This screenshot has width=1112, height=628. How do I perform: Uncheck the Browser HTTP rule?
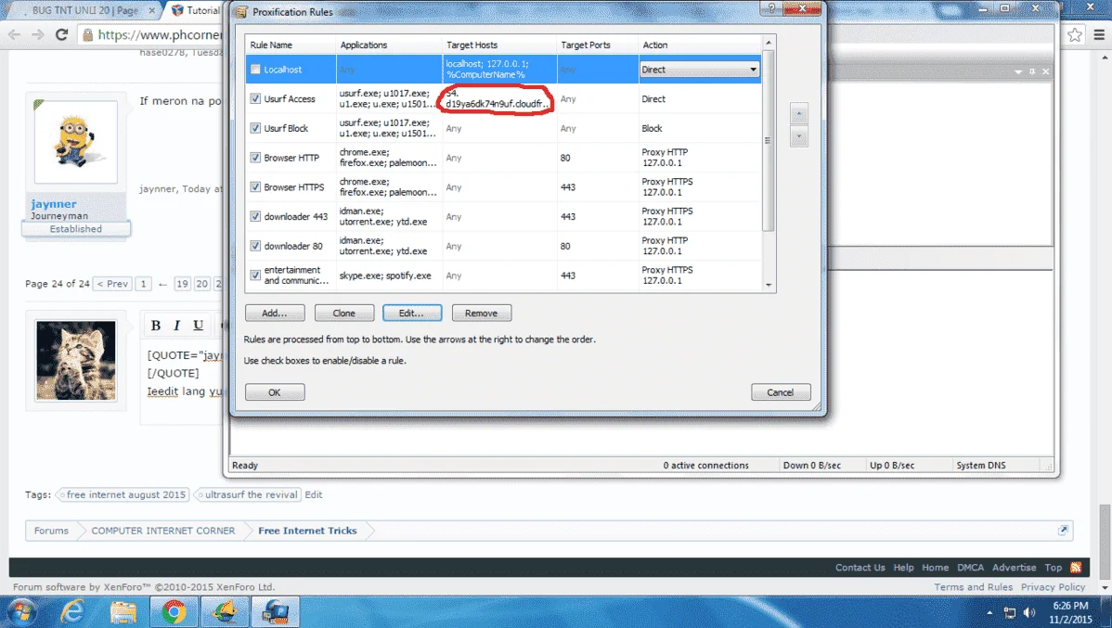[255, 158]
